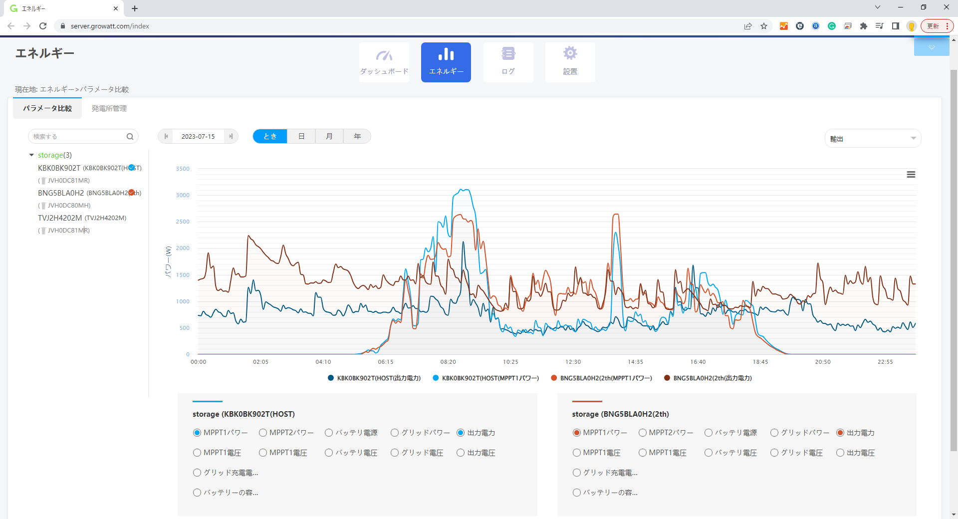
Task: Open the 輸出 export dropdown
Action: 872,139
